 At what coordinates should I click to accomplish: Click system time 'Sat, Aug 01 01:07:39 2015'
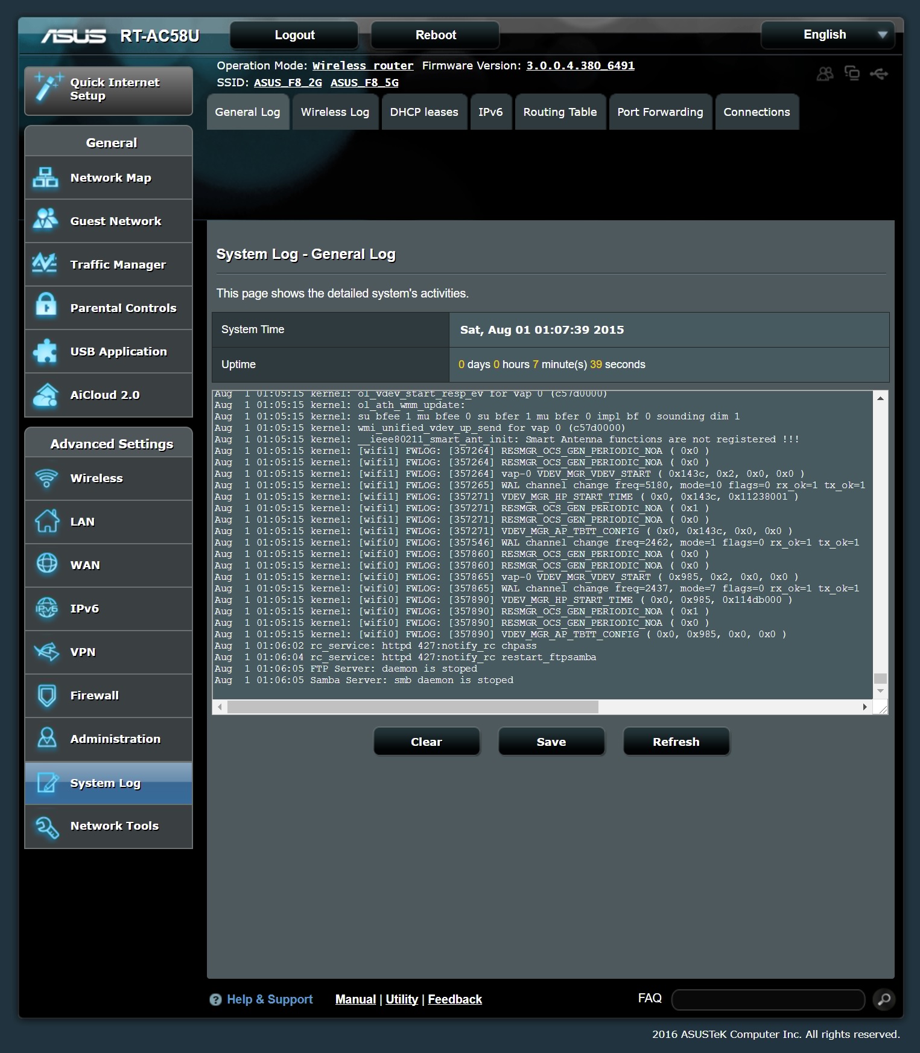pyautogui.click(x=542, y=330)
